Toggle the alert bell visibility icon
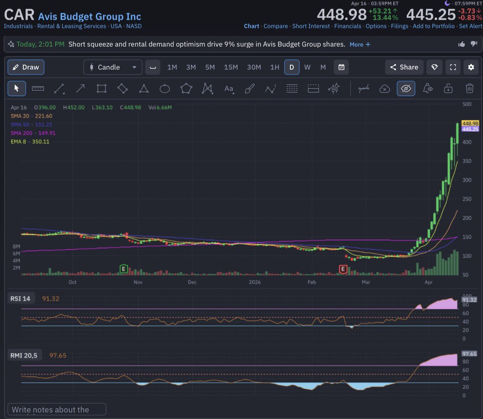This screenshot has height=419, width=483. coord(428,89)
